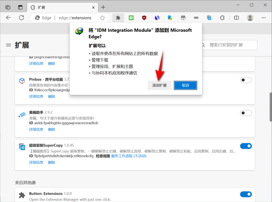Click 删除 for 美编助手
This screenshot has width=272, height=202.
52,129
